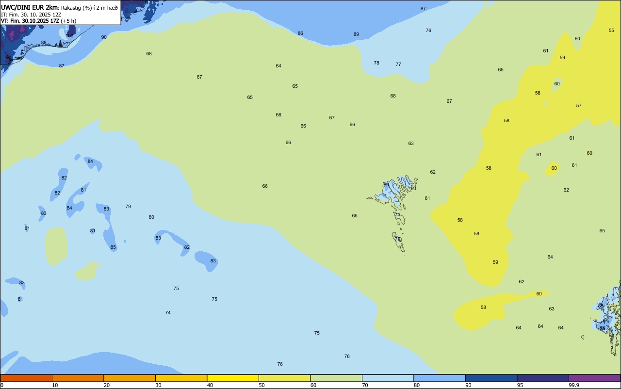Select the pale green 60–70 legend swatch

click(x=336, y=378)
